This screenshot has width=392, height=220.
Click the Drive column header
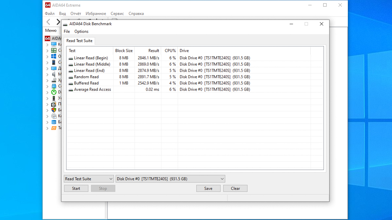point(244,51)
